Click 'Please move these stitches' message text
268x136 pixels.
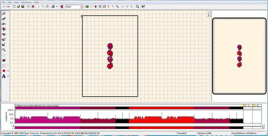pos(38,106)
